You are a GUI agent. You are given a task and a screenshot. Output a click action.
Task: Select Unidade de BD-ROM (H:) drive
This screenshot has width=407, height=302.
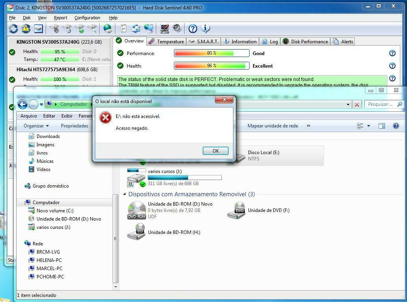pos(164,232)
